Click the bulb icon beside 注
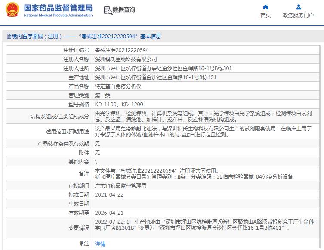 point(81,244)
